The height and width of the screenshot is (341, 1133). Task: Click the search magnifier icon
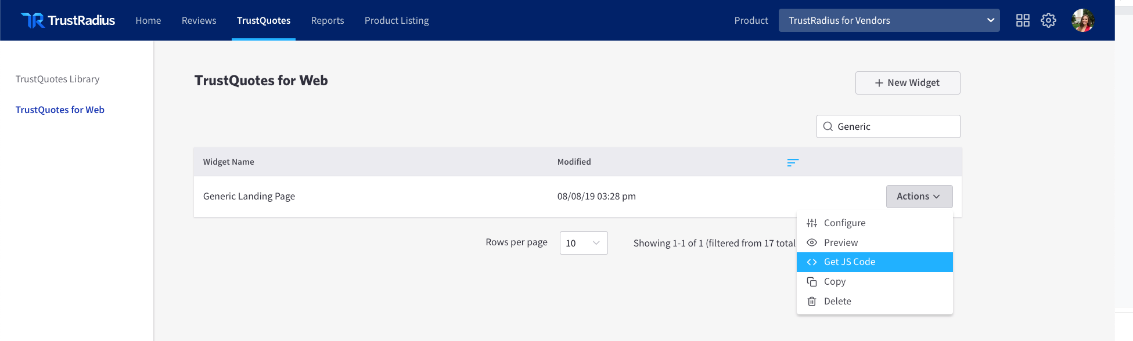point(828,126)
